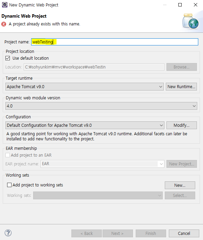Click the error message about existing project
Screen dimensions: 203x240
pyautogui.click(x=44, y=24)
